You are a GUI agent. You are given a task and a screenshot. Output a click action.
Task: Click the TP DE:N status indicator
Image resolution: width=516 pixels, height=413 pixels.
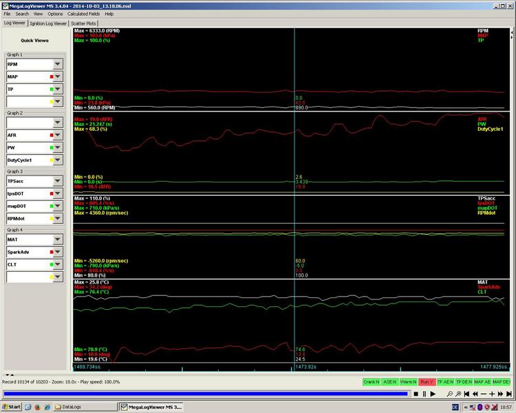point(464,382)
